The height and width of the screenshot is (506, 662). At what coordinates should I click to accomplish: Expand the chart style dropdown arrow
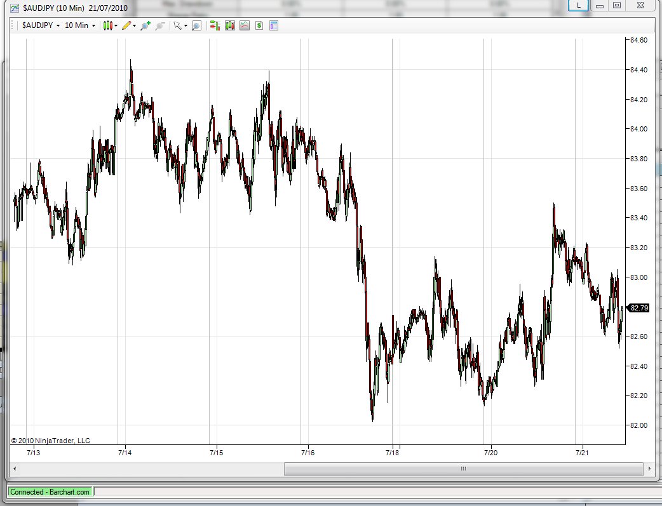tap(116, 26)
